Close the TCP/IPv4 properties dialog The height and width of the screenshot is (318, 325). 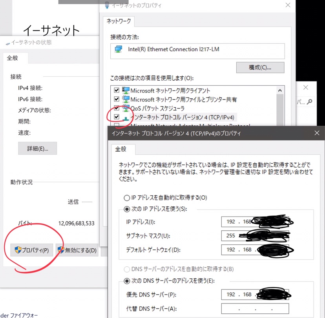coord(317,133)
